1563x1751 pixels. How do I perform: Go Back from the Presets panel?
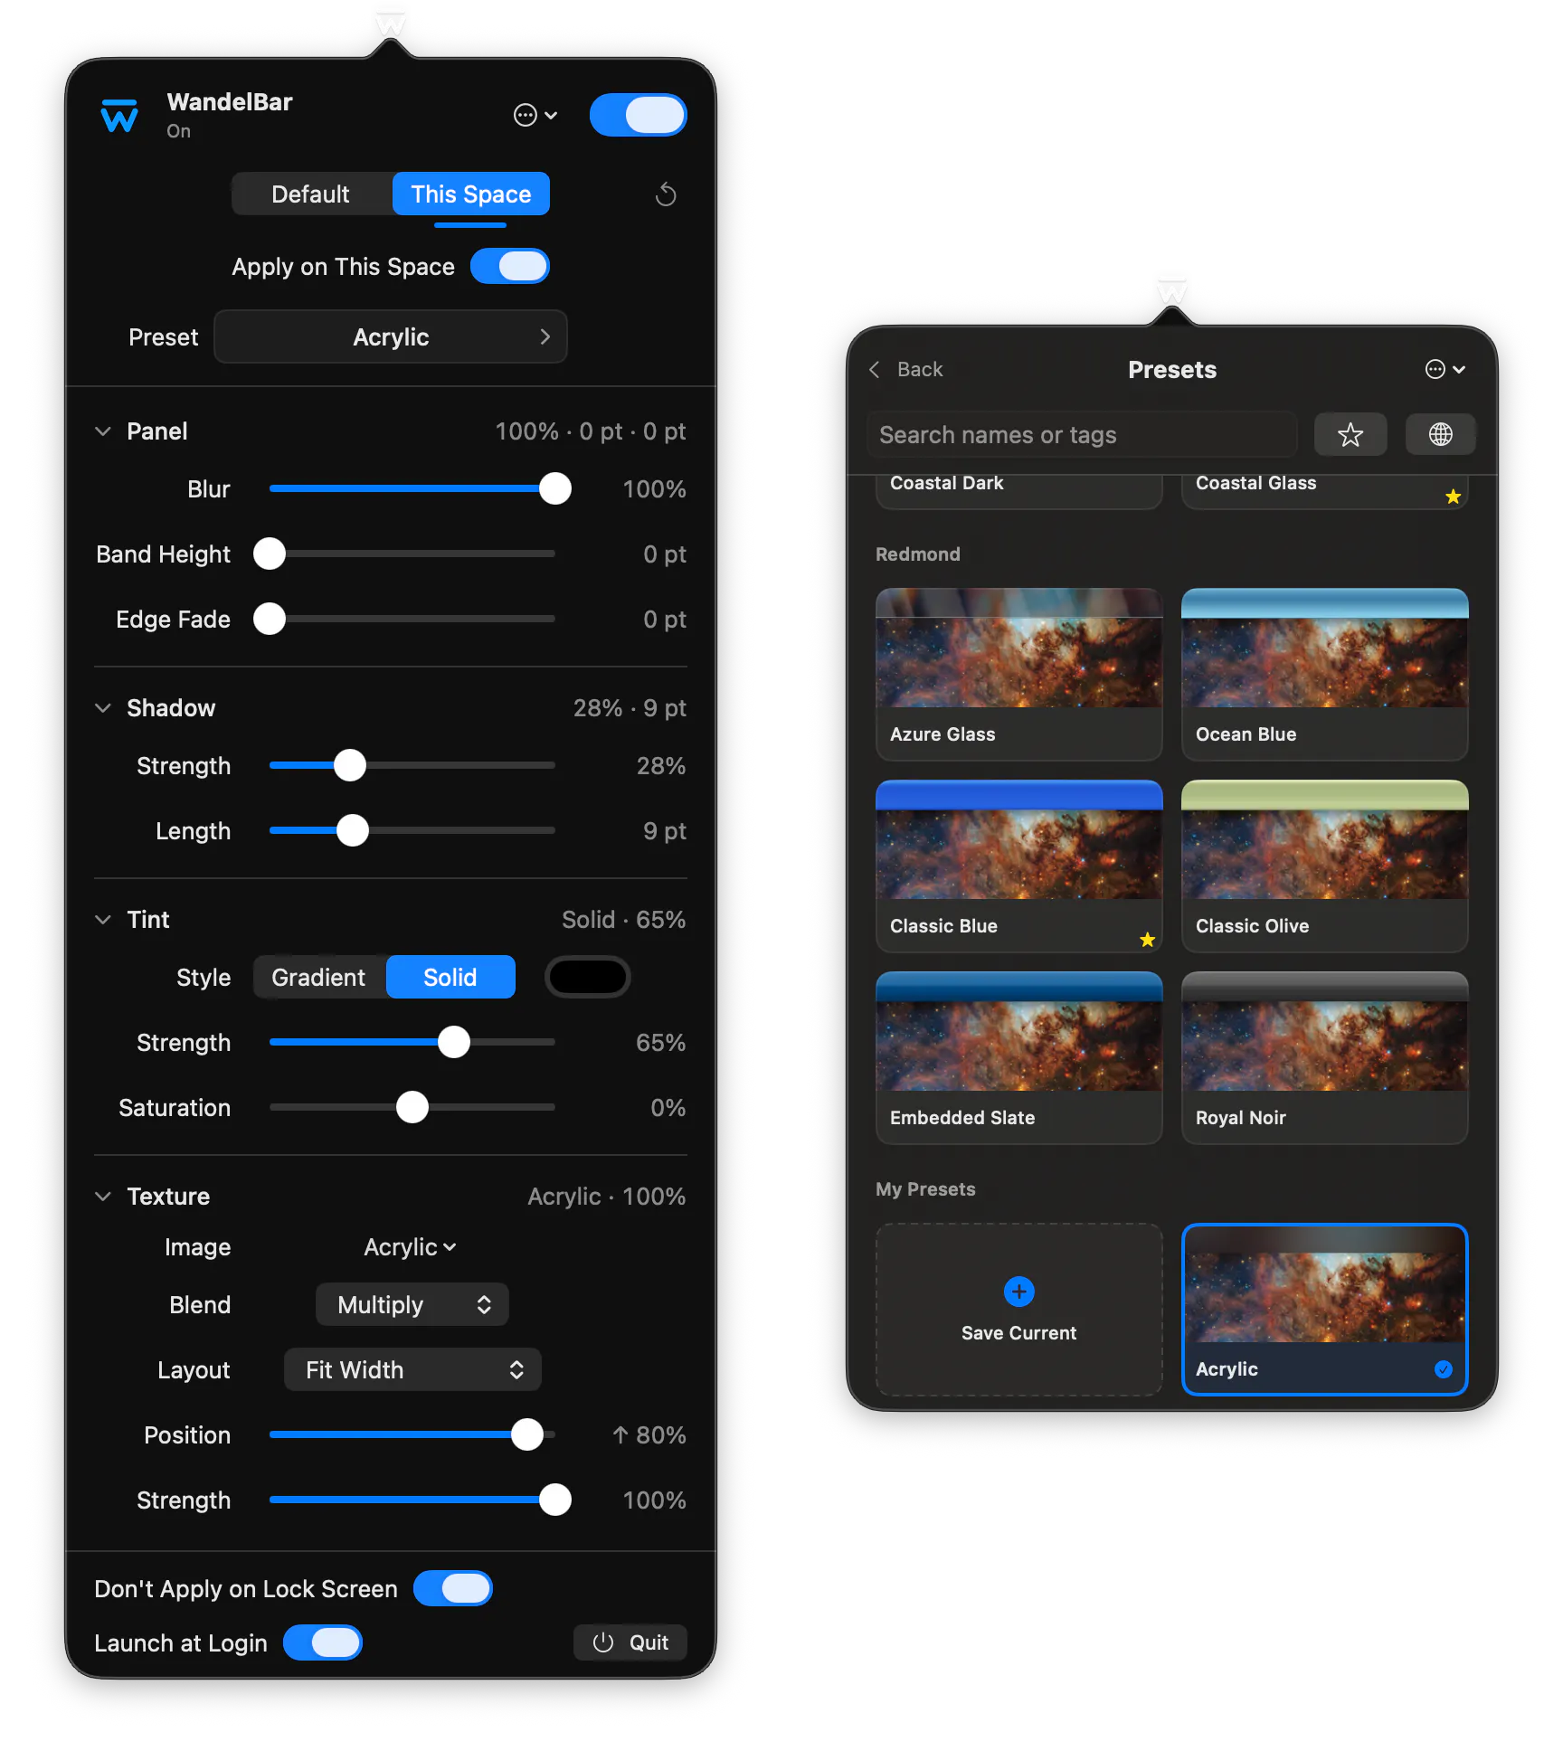click(905, 369)
